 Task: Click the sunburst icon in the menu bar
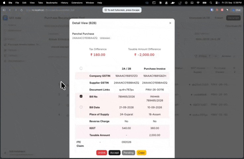pyautogui.click(x=160, y=3)
